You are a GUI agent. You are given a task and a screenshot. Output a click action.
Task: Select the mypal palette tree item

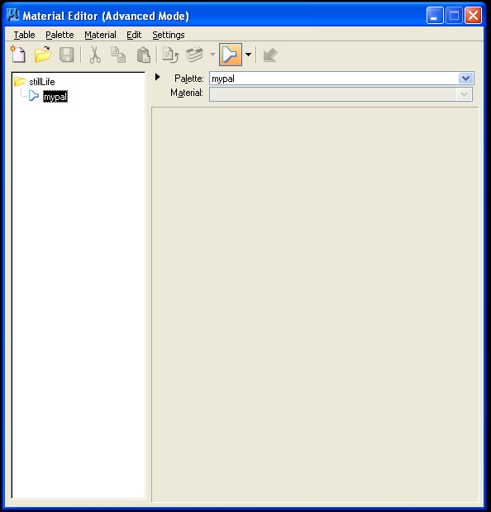point(55,97)
